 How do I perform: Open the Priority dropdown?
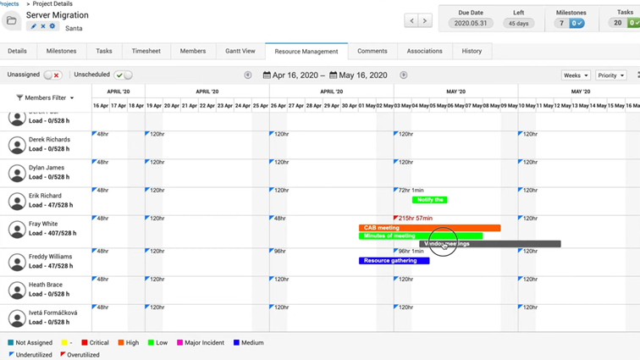click(x=610, y=75)
